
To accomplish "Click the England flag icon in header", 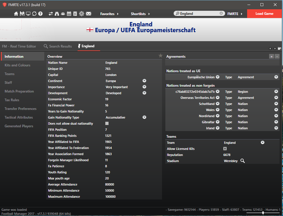I will pos(90,30).
